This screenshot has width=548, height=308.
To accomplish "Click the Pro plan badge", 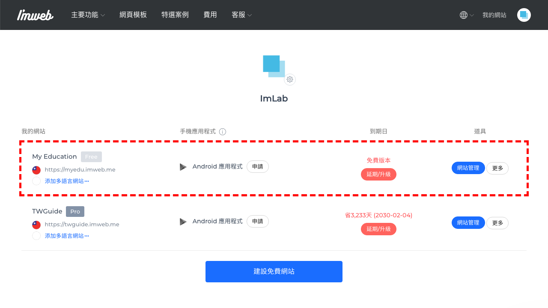I will (75, 211).
